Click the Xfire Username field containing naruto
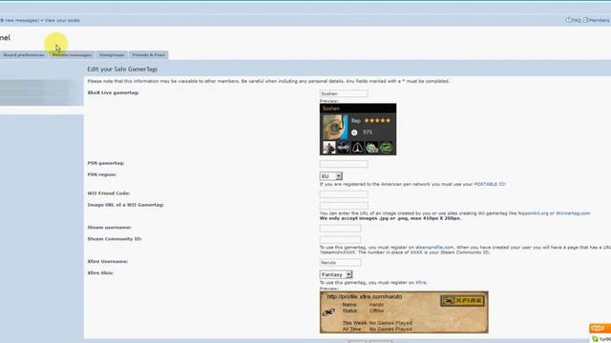611x343 pixels. coord(340,263)
